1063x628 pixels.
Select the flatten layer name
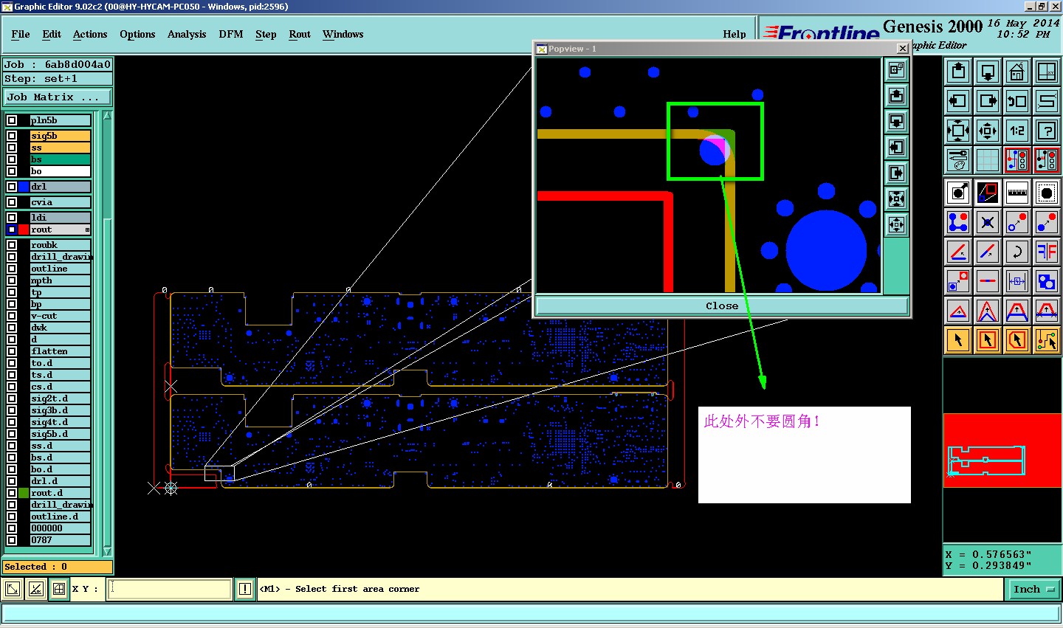pyautogui.click(x=61, y=351)
